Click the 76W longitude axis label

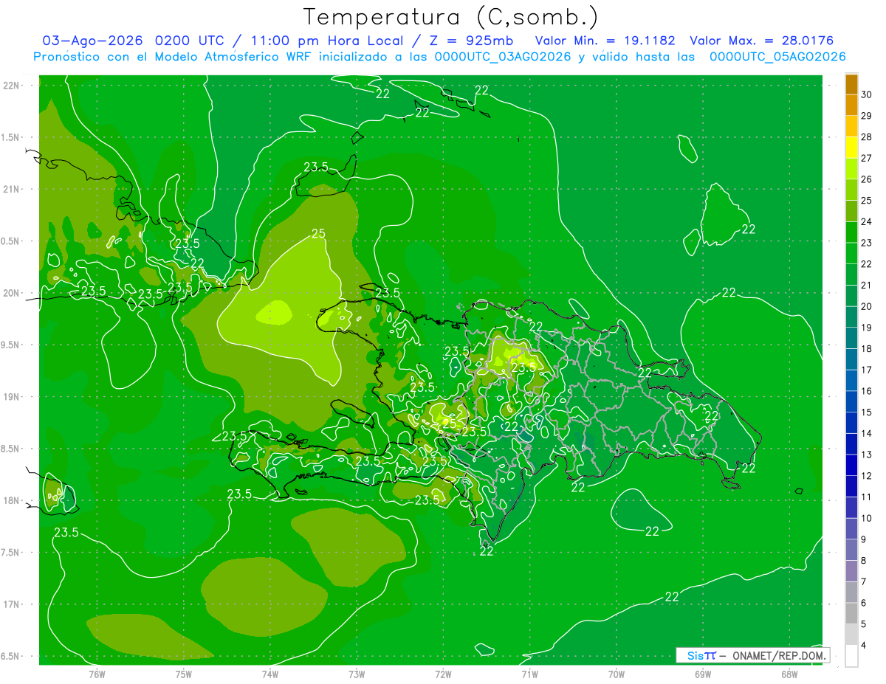[97, 674]
